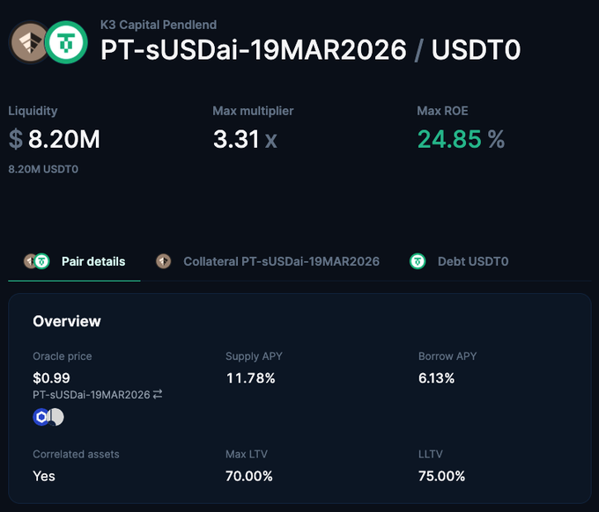
Task: Open the Pair details tab
Action: [92, 261]
